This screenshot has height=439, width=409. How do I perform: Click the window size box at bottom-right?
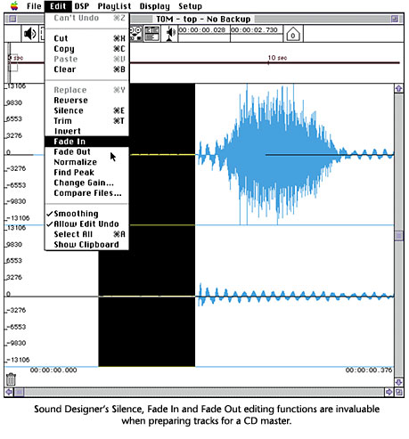399,393
